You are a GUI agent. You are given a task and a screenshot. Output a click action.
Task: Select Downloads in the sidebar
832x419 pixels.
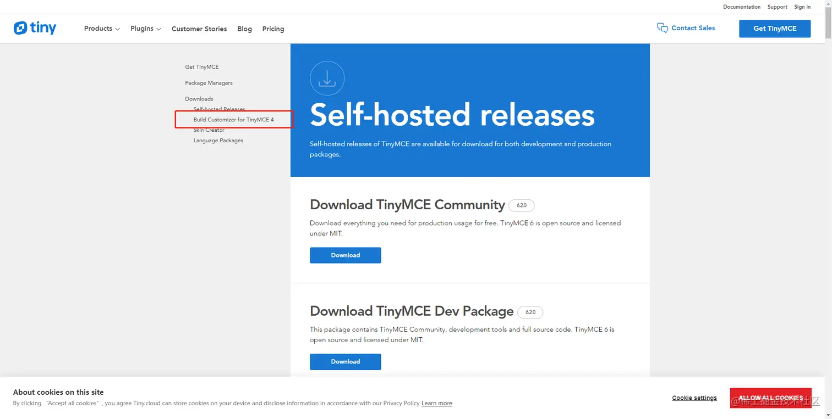tap(199, 99)
